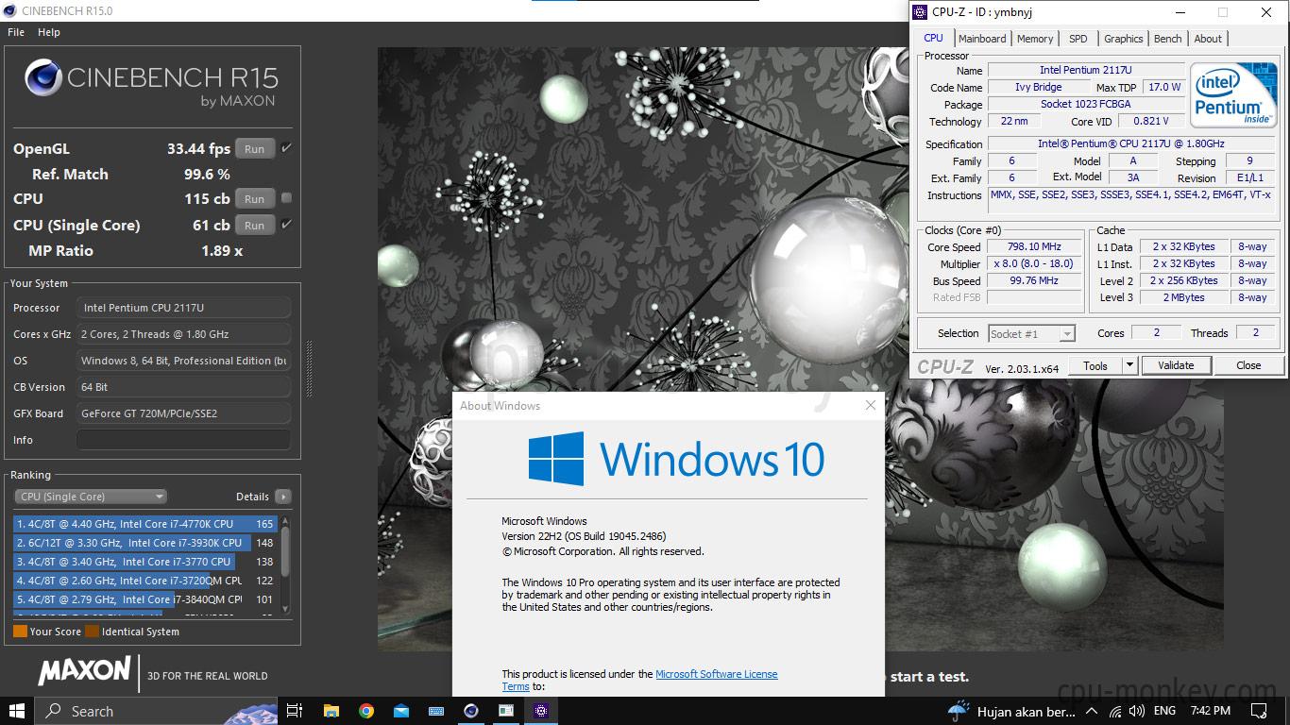This screenshot has height=725, width=1290.
Task: Open the keyboard app icon on taskbar
Action: click(x=436, y=711)
